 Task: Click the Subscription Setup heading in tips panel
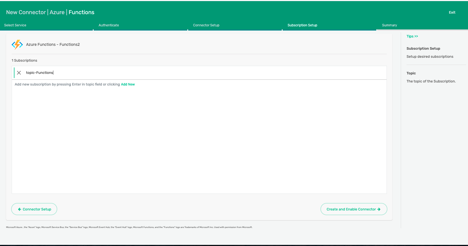tap(423, 49)
